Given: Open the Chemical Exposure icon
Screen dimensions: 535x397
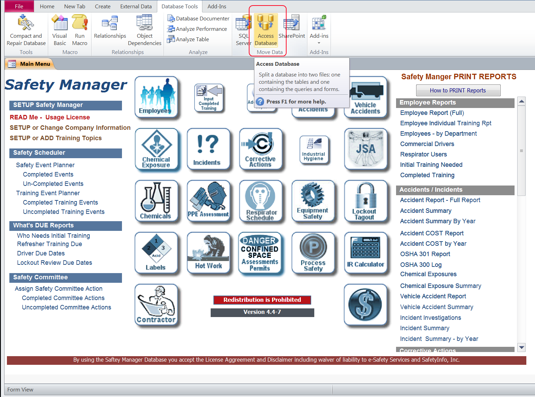Looking at the screenshot, I should (156, 149).
